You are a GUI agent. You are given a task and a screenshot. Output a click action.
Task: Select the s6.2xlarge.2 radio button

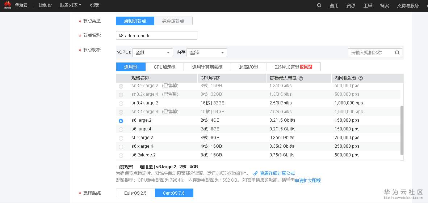pyautogui.click(x=121, y=155)
